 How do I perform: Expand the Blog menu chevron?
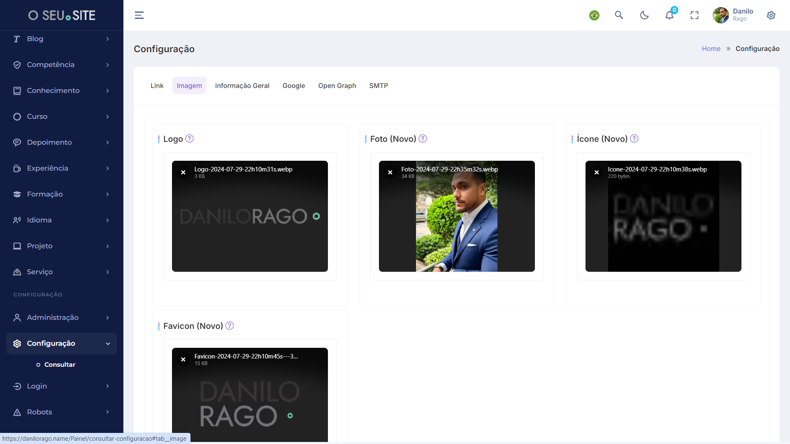(x=107, y=39)
